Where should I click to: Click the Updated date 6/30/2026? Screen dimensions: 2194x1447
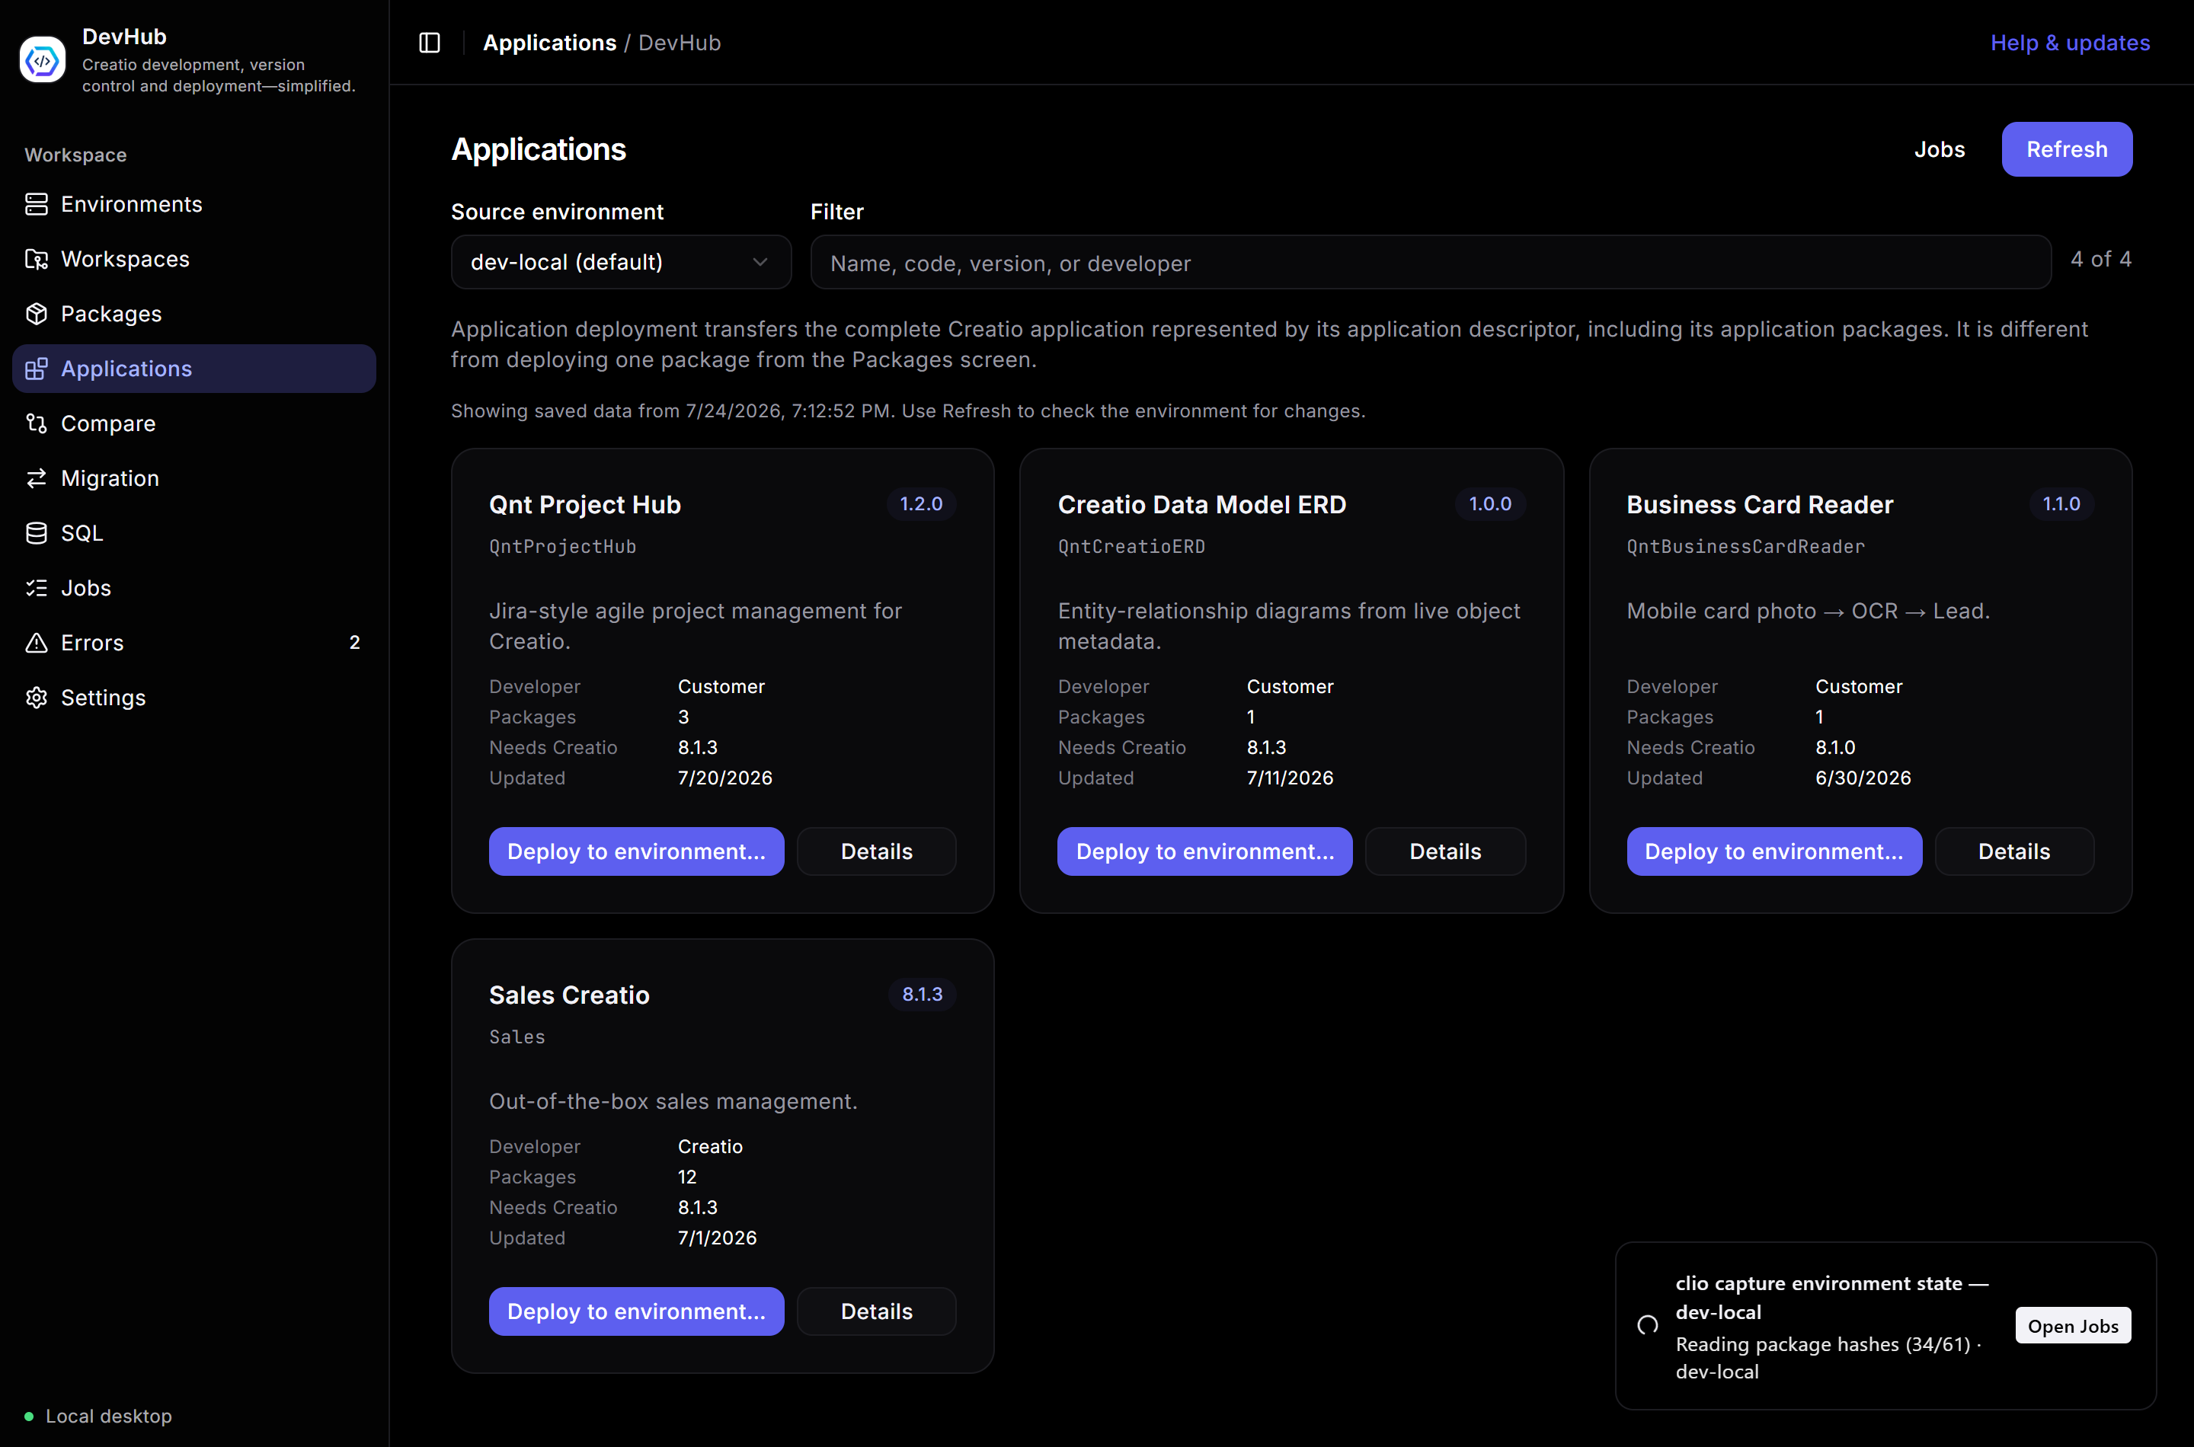coord(1863,778)
